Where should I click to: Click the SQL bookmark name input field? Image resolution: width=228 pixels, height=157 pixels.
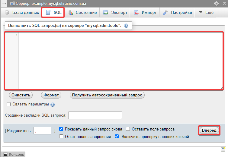(95, 115)
